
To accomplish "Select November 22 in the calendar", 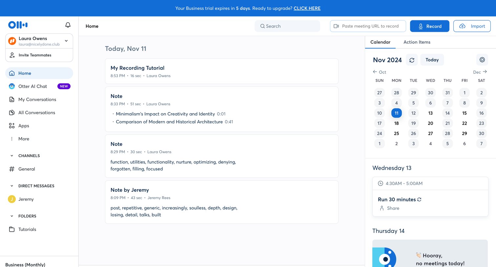I will tap(465, 123).
